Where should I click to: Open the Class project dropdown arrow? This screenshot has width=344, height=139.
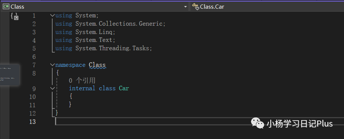click(185, 7)
